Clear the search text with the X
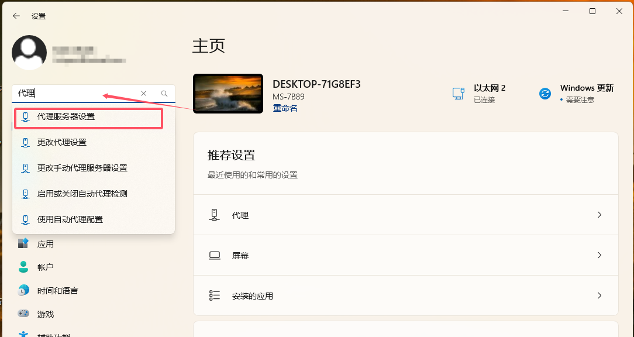This screenshot has width=634, height=337. [143, 94]
